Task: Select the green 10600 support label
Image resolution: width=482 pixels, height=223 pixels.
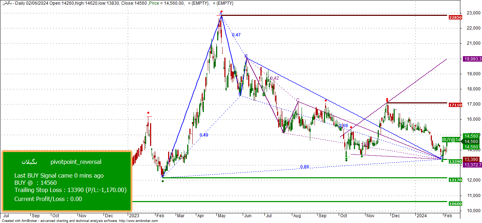Action: click(455, 204)
